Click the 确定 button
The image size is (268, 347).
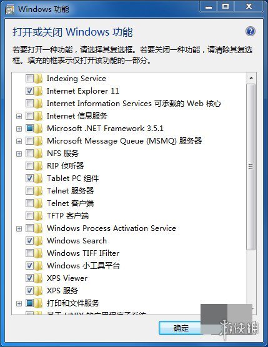tap(181, 328)
